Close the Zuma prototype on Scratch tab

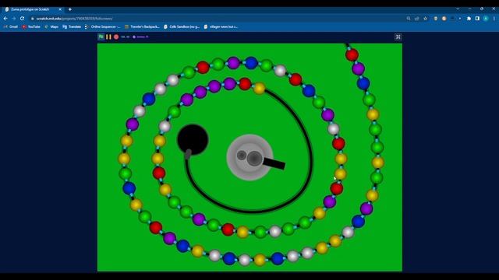tap(60, 9)
